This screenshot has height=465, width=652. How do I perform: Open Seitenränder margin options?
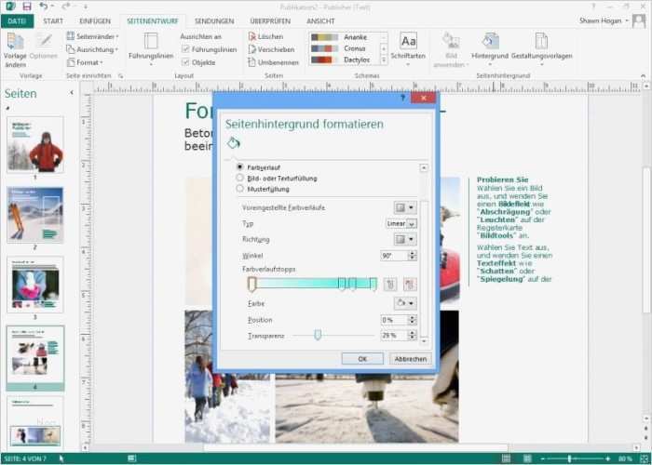(92, 36)
